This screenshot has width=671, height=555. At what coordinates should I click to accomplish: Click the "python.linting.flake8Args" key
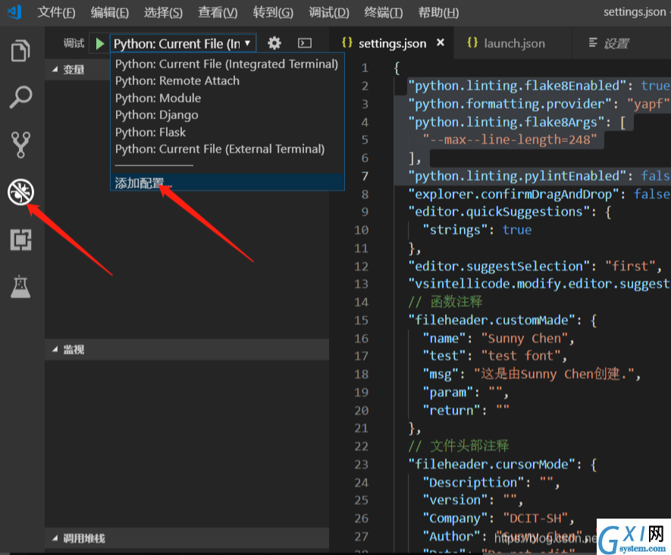[x=506, y=122]
